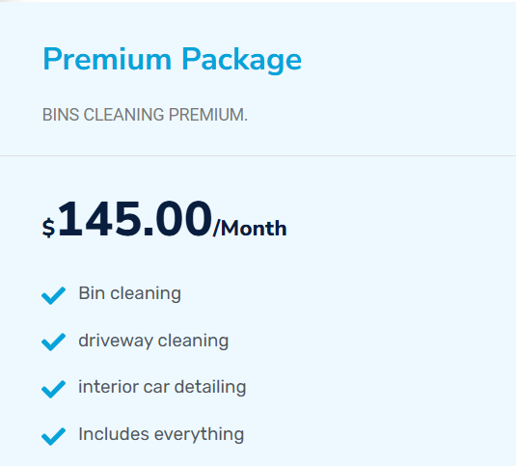Click the Bin cleaning feature text
The width and height of the screenshot is (516, 466).
(x=129, y=293)
